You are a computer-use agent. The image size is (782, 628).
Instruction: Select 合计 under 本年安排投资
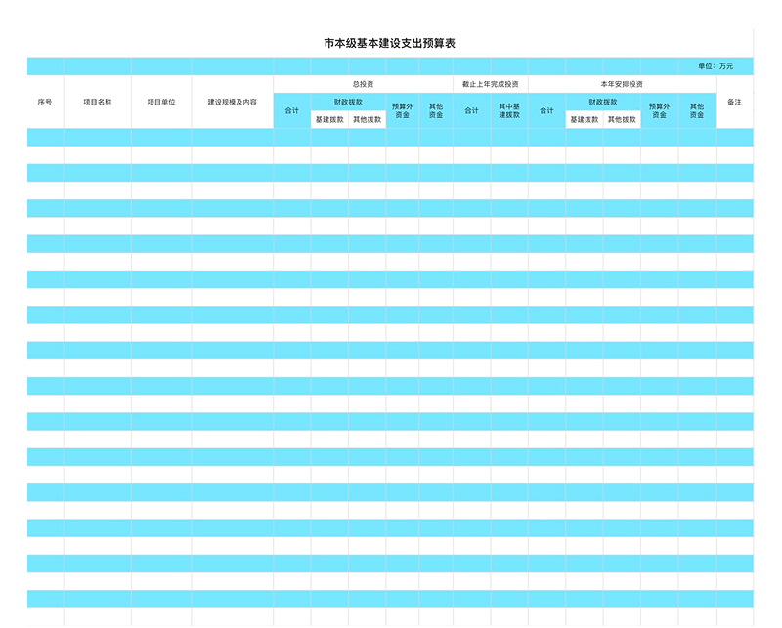(547, 110)
